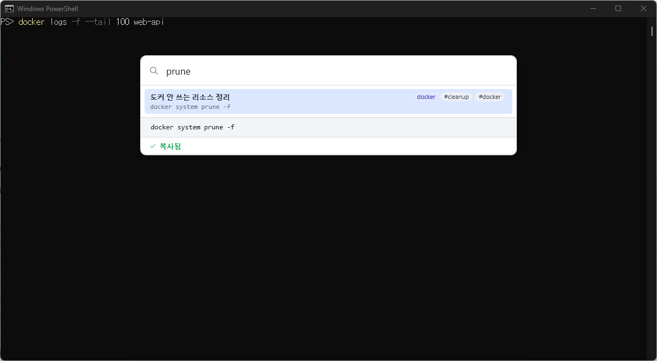Screen dimensions: 657x361
Task: Click the gray "docker system prune -f" subtitle in result
Action: (190, 107)
